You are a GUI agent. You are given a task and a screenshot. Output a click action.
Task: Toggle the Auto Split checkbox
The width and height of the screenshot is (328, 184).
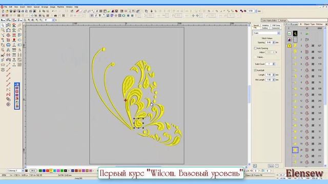pyautogui.click(x=255, y=71)
